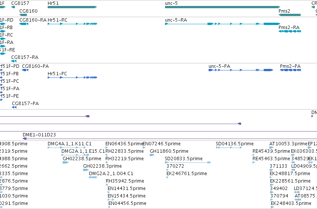This screenshot has width=317, height=209.
Task: Click the 1F-RB transcript label
Action: pyautogui.click(x=6, y=28)
